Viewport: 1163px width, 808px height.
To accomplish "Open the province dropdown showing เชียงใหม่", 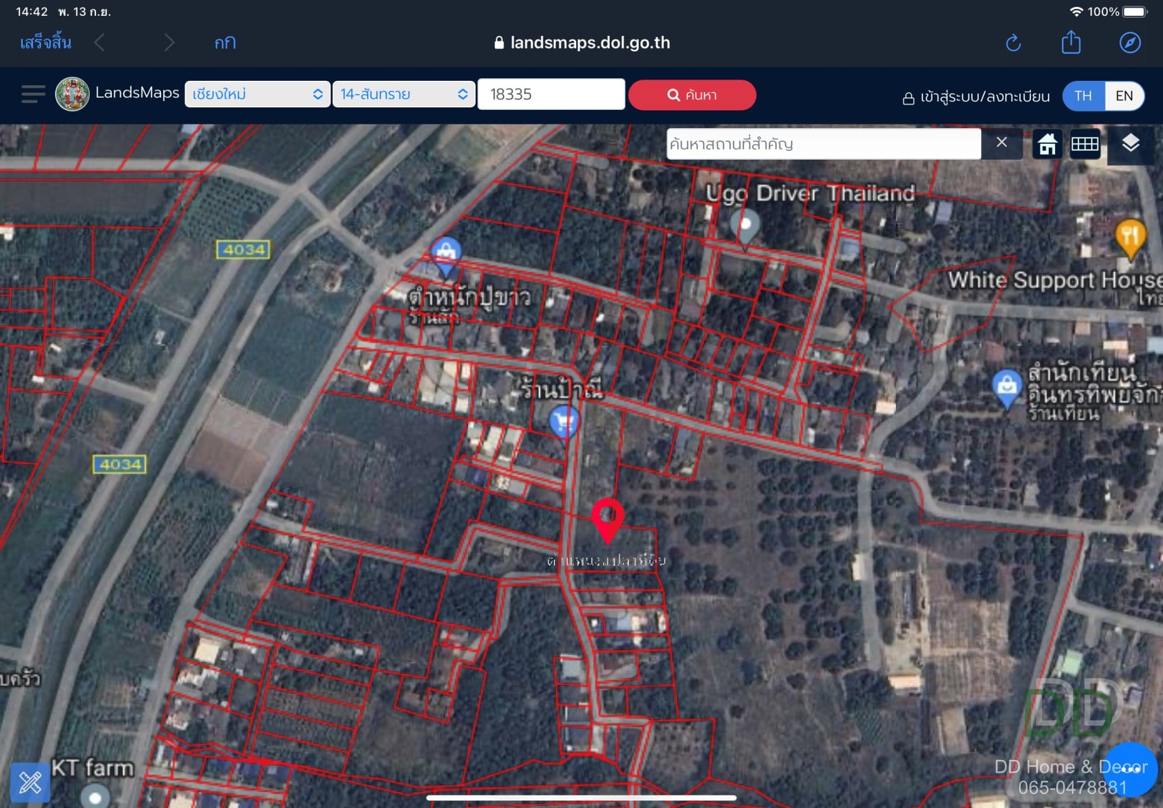I will click(x=257, y=94).
